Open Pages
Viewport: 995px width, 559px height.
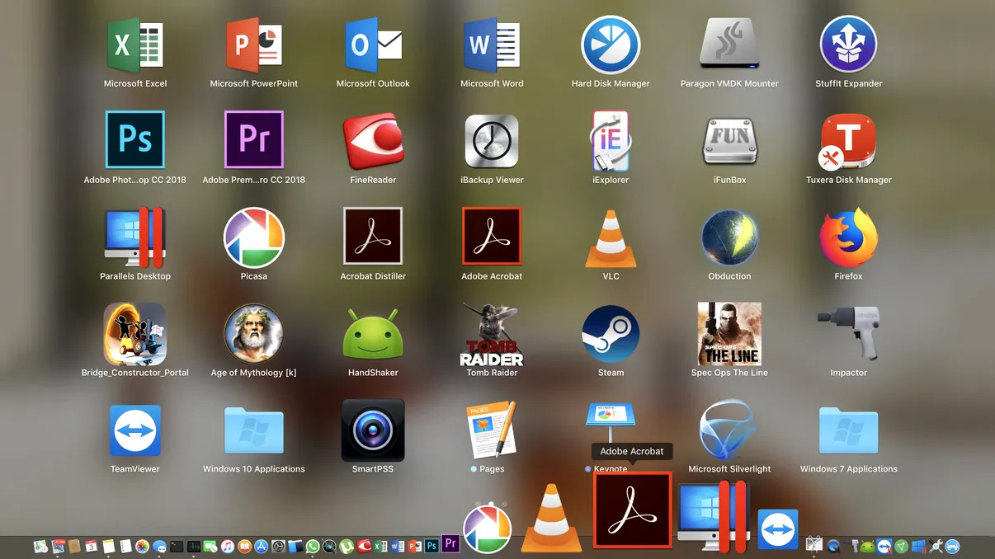tap(492, 428)
